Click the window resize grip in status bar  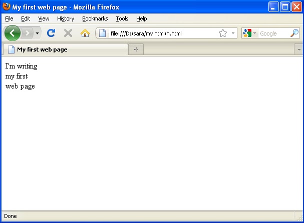300,217
